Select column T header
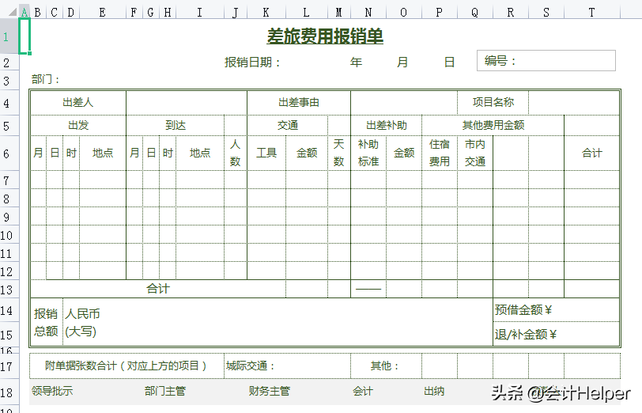The height and width of the screenshot is (413, 642). pyautogui.click(x=592, y=13)
